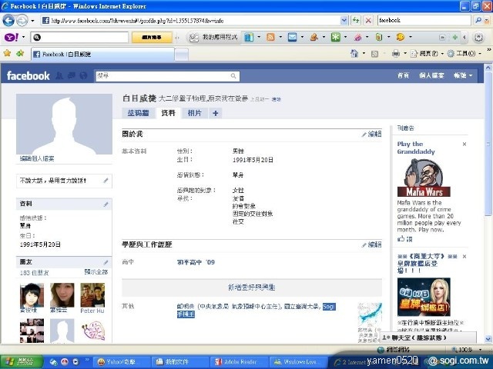Click pencil icon on Friends box
This screenshot has height=369, width=493.
point(106,262)
